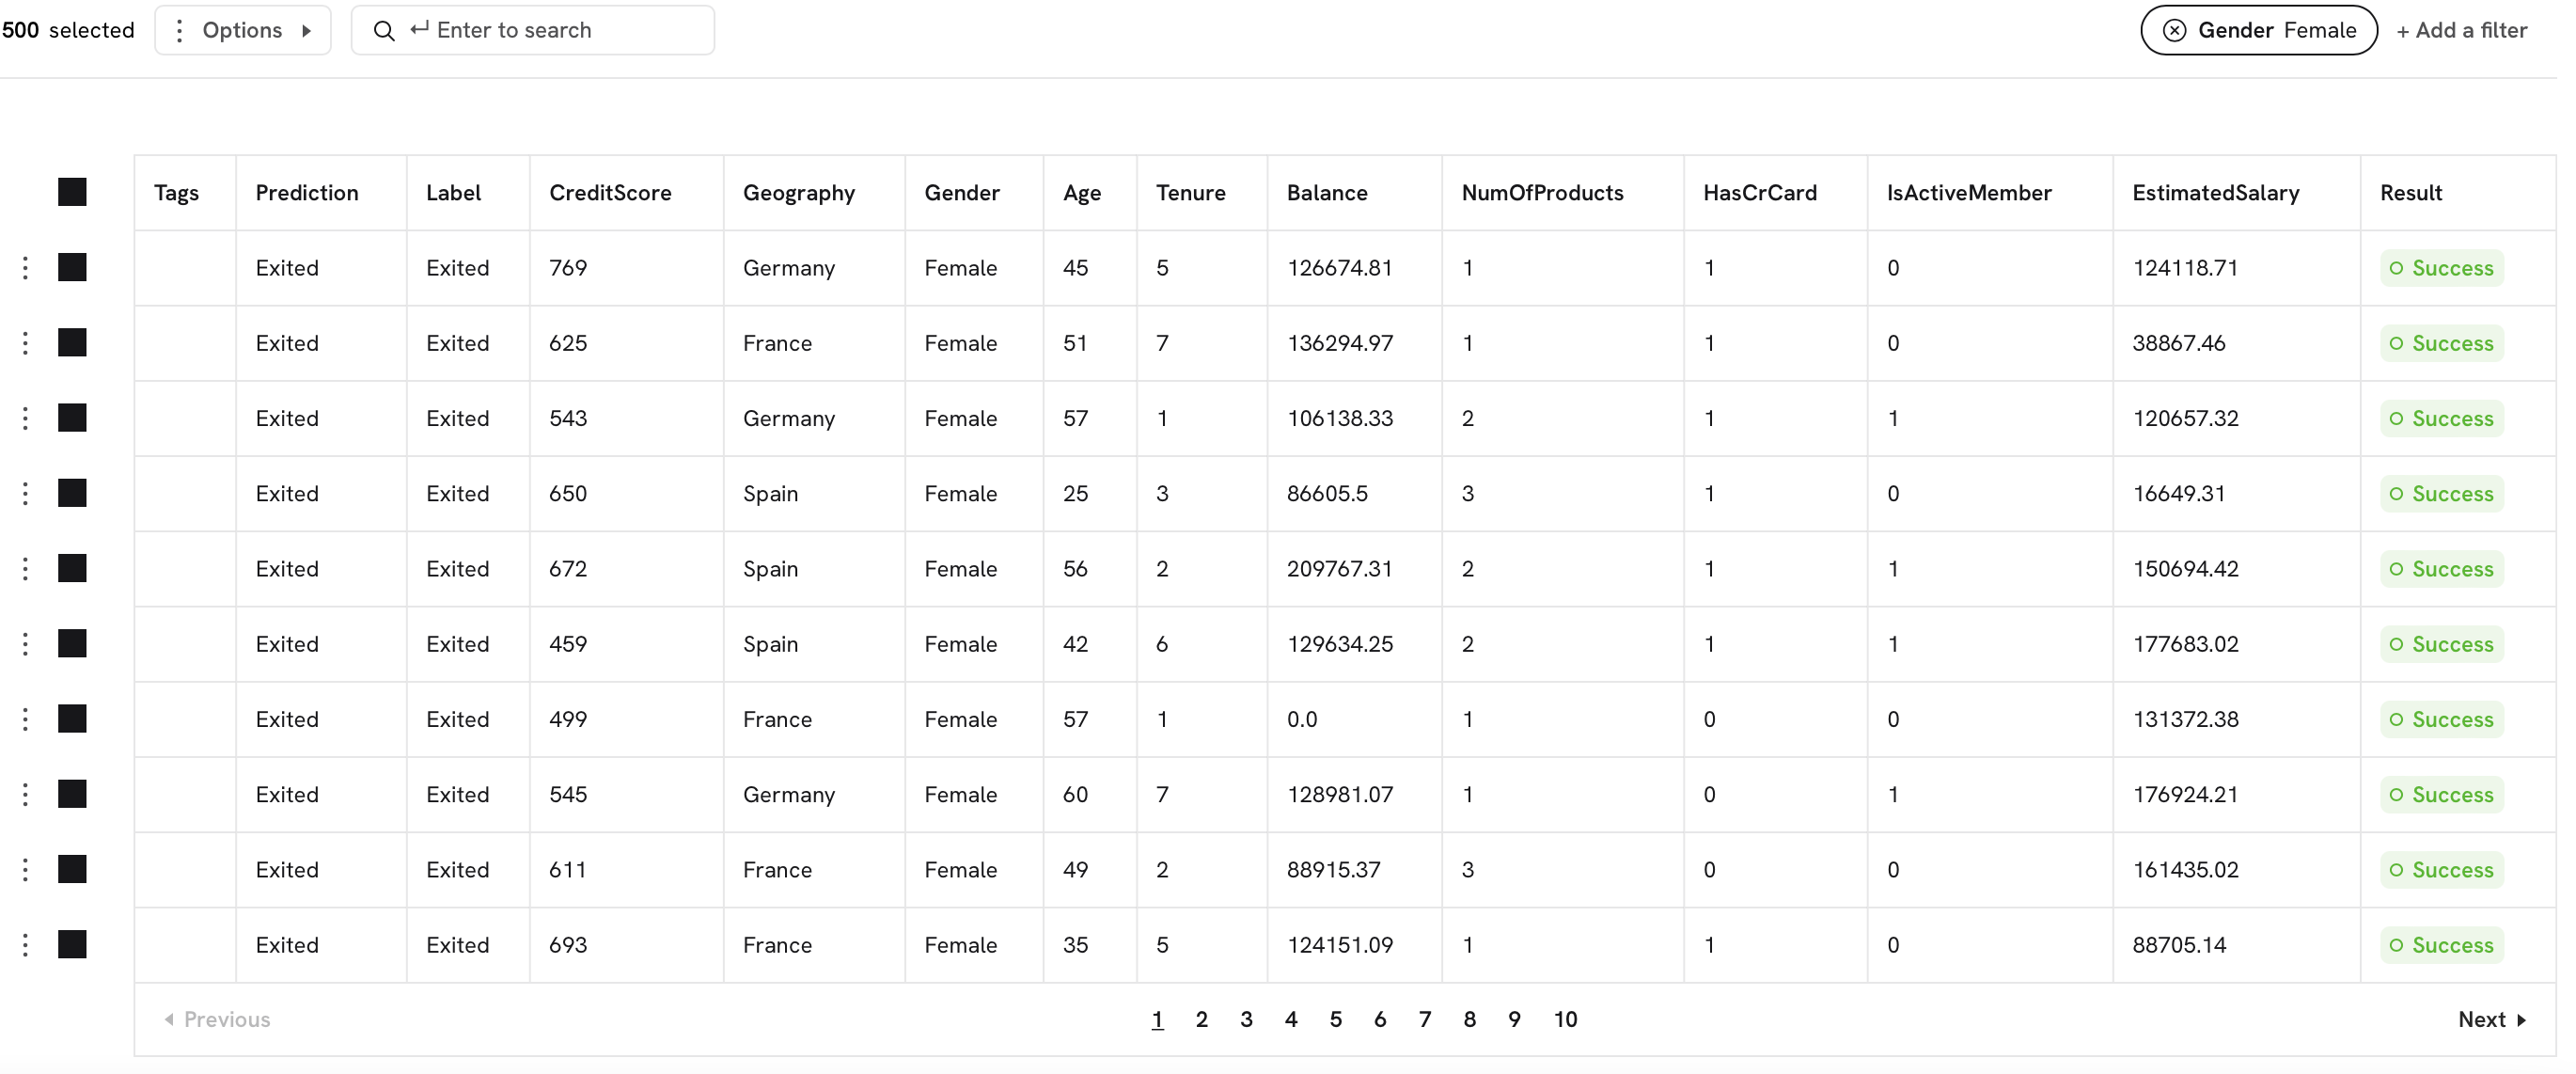Deselect checkbox for CreditScore 543 row
Screen dimensions: 2576x1074
(72, 418)
